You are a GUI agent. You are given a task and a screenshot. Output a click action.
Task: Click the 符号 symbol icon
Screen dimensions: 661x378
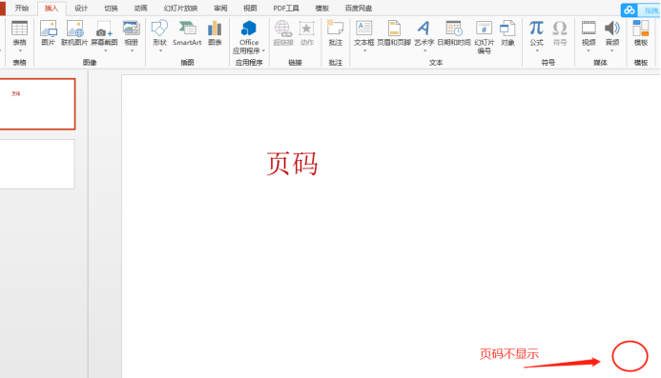pos(560,32)
